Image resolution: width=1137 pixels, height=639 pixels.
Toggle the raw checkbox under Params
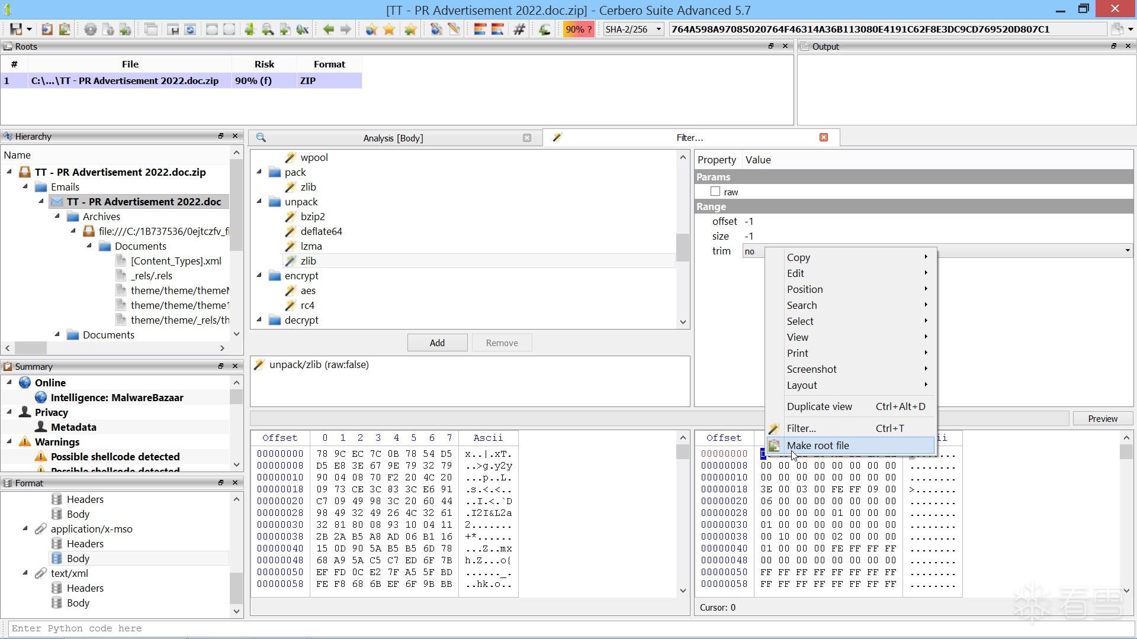715,192
